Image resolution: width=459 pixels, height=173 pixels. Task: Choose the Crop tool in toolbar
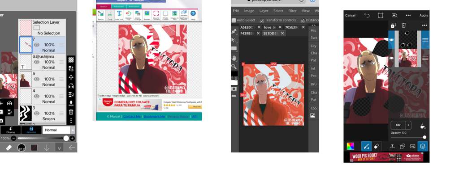point(110,15)
